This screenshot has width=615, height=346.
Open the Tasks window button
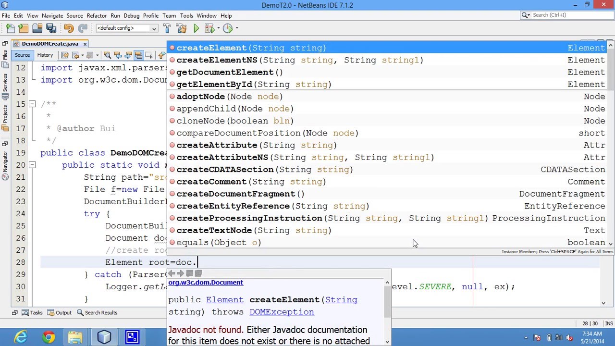pos(32,313)
